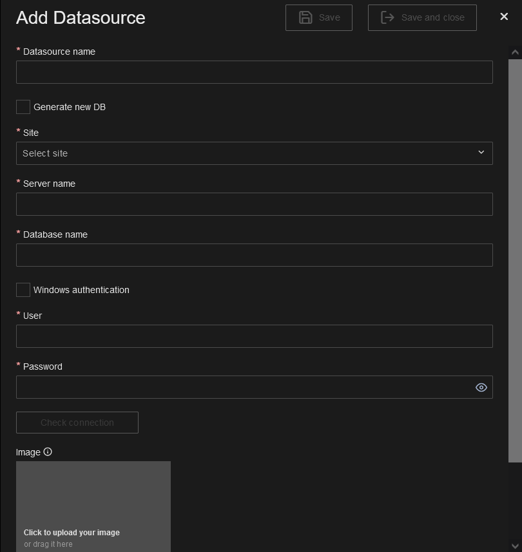Open the Select site dropdown
This screenshot has width=522, height=552.
coord(245,153)
